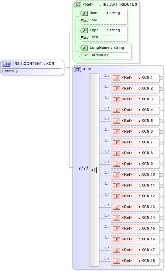Screen dimensions: 165x271
Task: Expand the XCN.1 element
Action: pyautogui.click(x=161, y=78)
